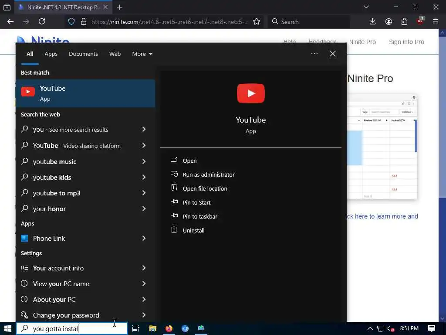Expand 'YouTube - Video sharing platform' arrow

point(144,146)
